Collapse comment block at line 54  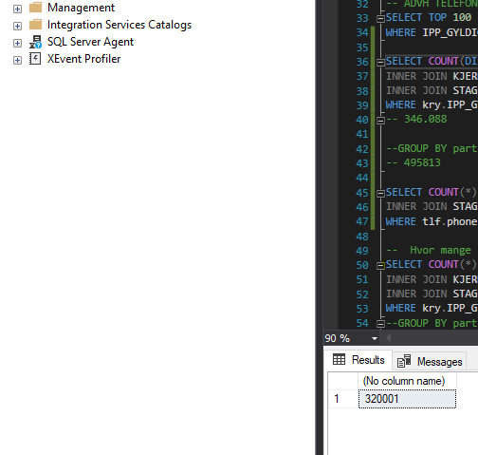tap(380, 324)
